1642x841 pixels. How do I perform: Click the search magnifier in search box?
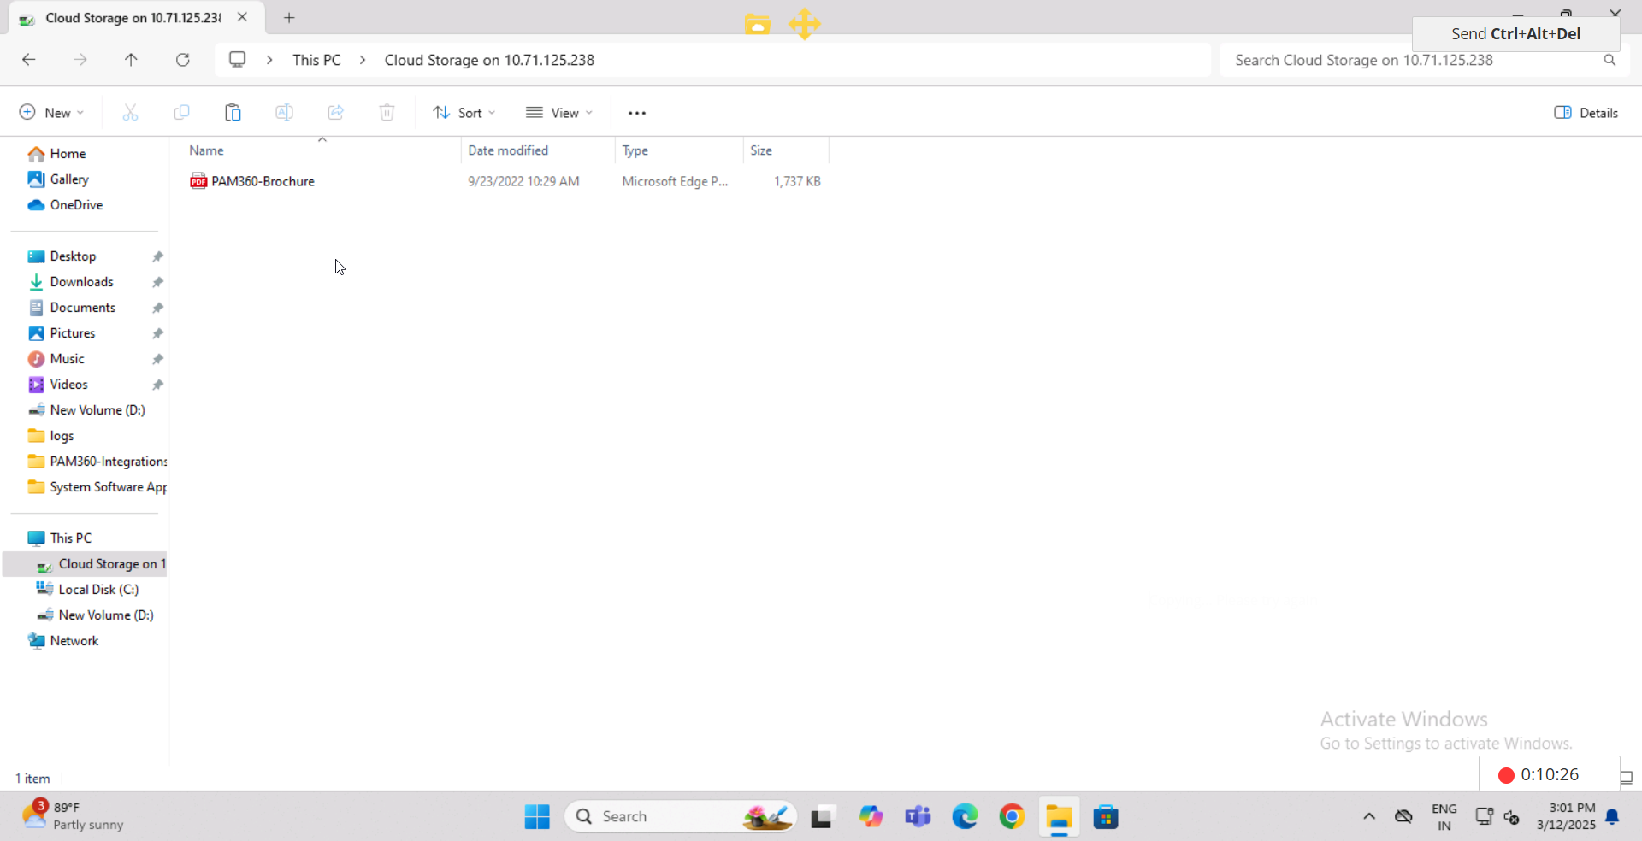[x=1610, y=60]
